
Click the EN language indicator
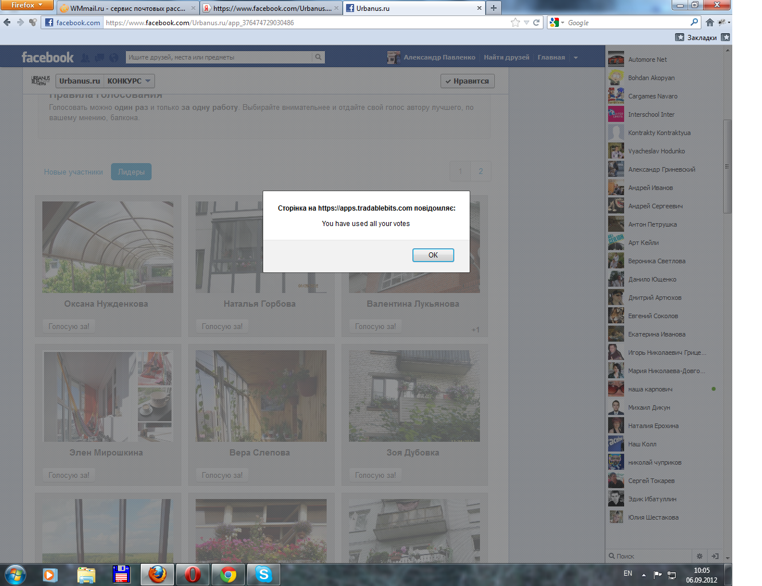628,573
